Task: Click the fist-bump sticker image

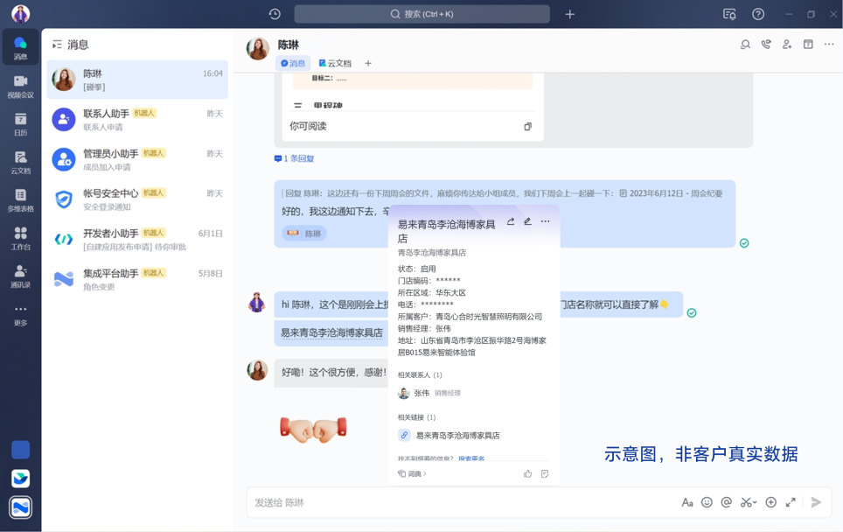Action: pos(313,430)
